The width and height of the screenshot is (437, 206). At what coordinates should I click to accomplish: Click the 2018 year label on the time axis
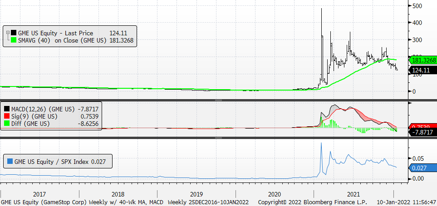coord(118,194)
